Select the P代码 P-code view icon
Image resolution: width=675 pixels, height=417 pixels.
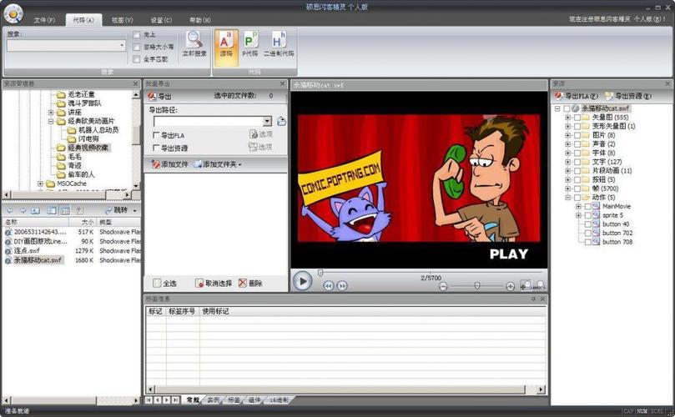coord(250,39)
